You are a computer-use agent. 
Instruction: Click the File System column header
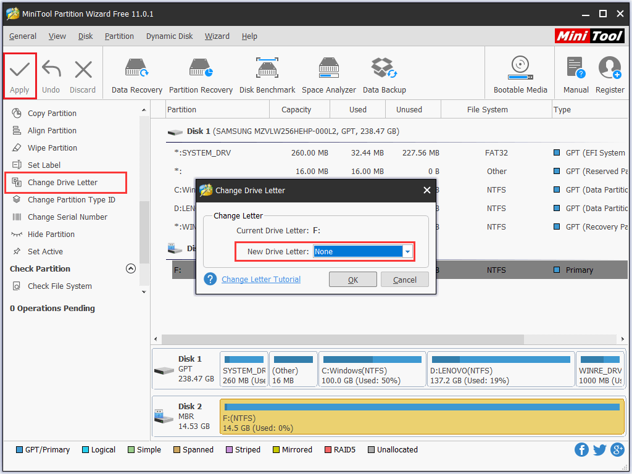point(496,110)
